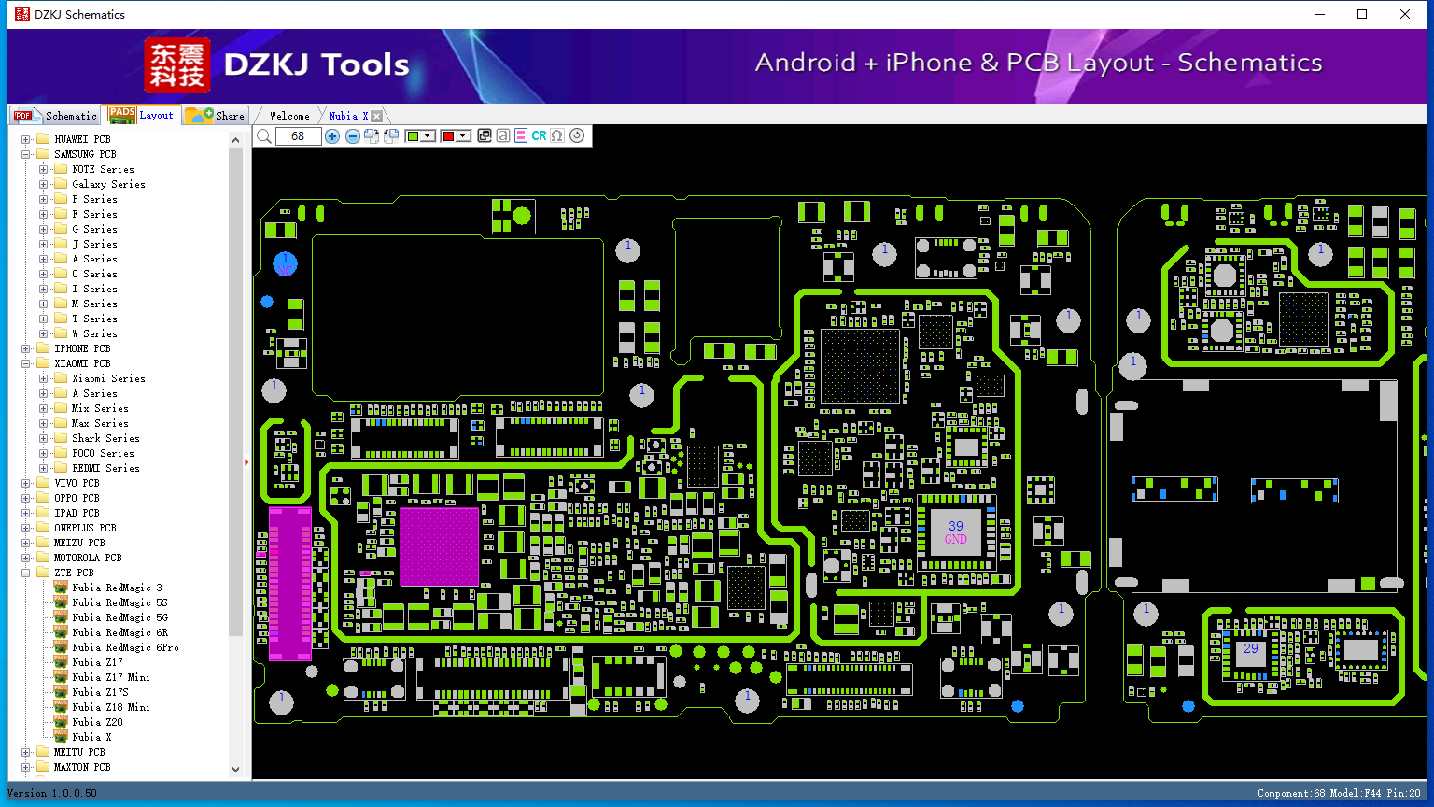Screen dimensions: 1434x807
Task: Expand the Galaxy Series node
Action: [44, 184]
